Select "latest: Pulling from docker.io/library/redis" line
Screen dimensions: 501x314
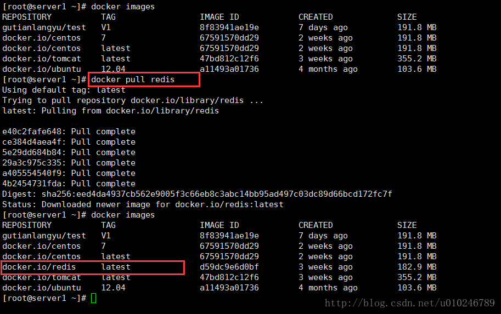tap(110, 111)
